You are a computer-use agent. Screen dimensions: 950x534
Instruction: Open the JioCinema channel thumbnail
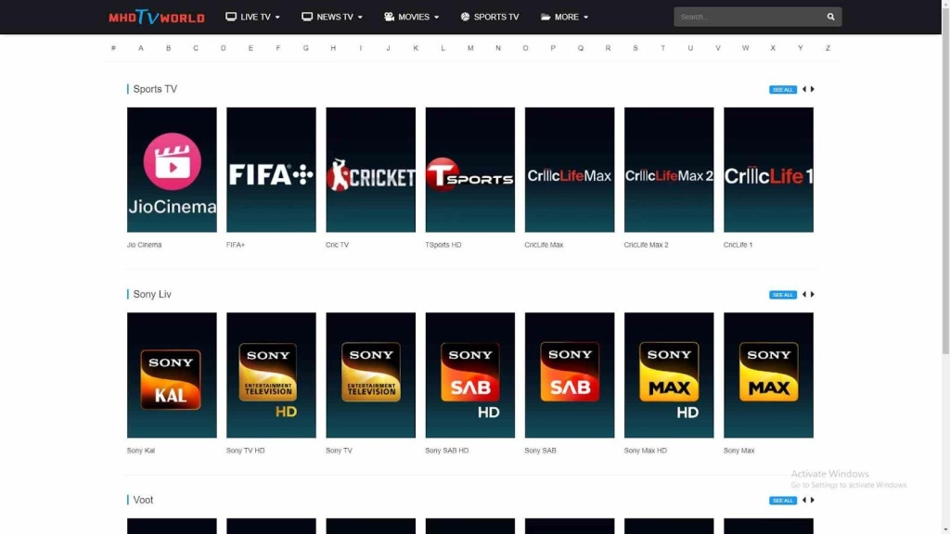point(172,170)
